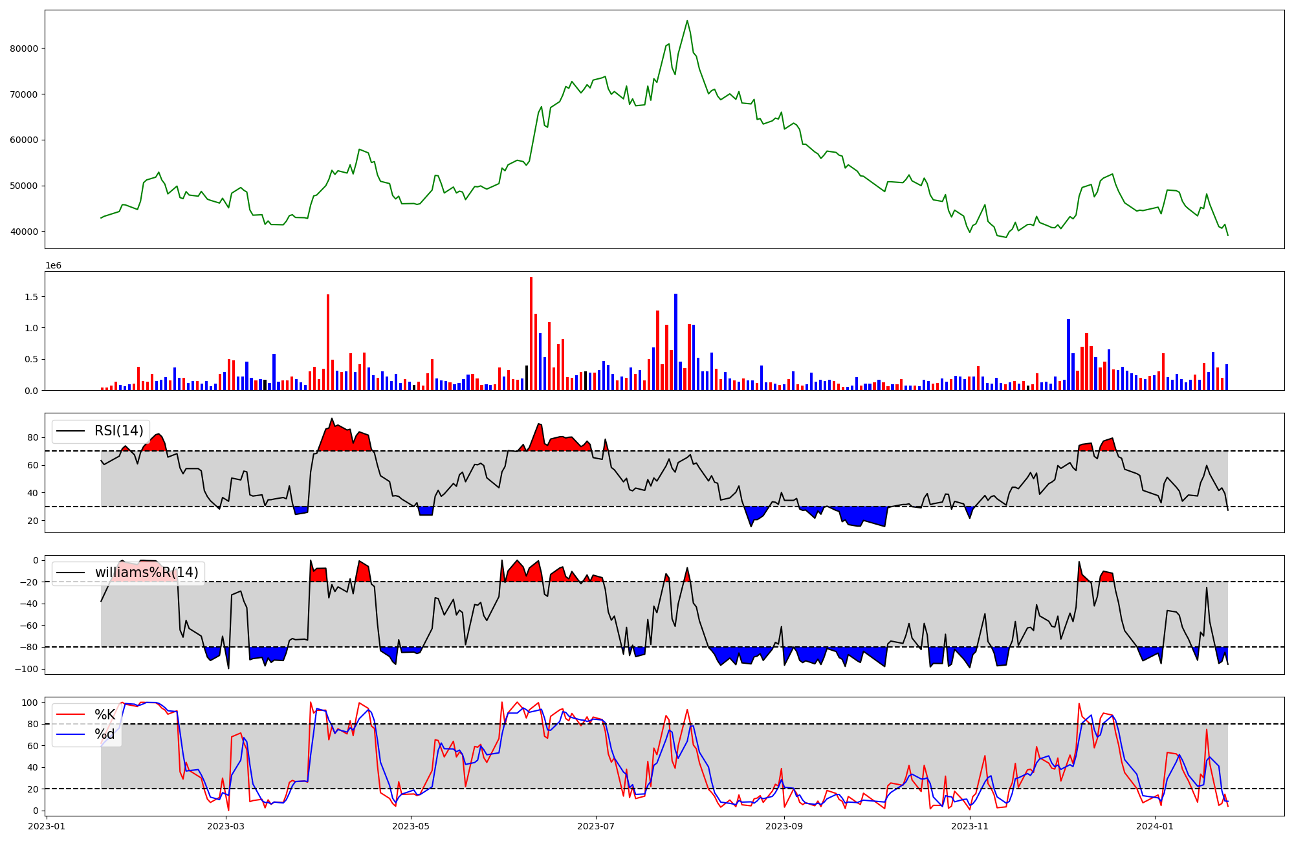
Task: Click the 2023-09 x-axis date label
Action: pyautogui.click(x=784, y=826)
